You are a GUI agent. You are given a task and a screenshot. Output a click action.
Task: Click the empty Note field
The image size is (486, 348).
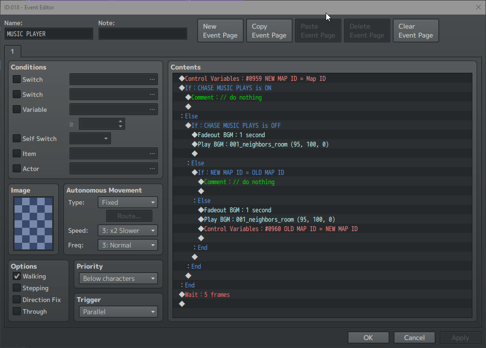click(x=142, y=34)
